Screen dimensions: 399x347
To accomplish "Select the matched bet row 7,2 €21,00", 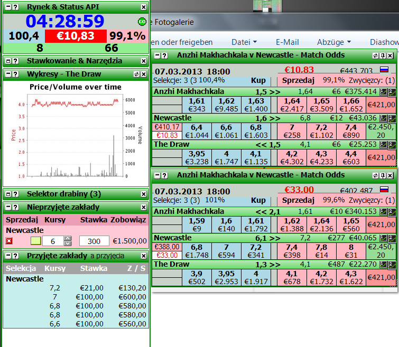I will point(76,288).
